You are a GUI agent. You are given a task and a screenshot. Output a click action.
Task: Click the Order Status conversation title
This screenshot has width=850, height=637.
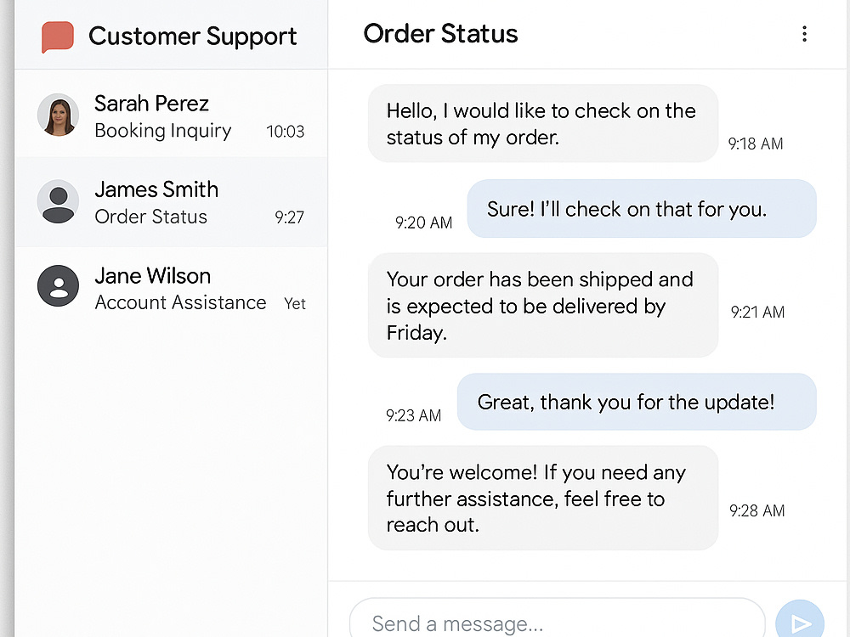tap(440, 34)
